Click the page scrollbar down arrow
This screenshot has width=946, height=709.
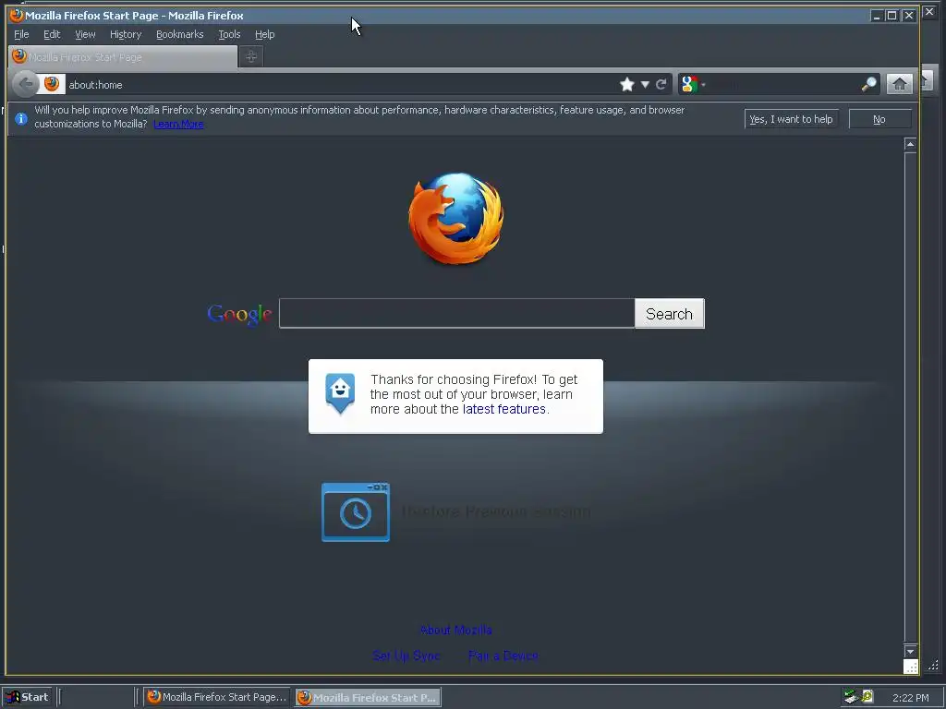[910, 652]
